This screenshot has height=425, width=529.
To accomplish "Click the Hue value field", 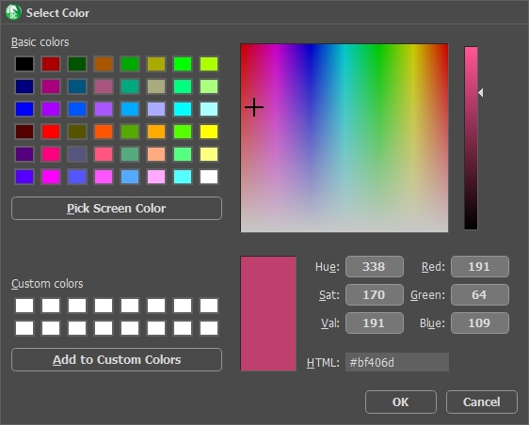I will click(375, 267).
